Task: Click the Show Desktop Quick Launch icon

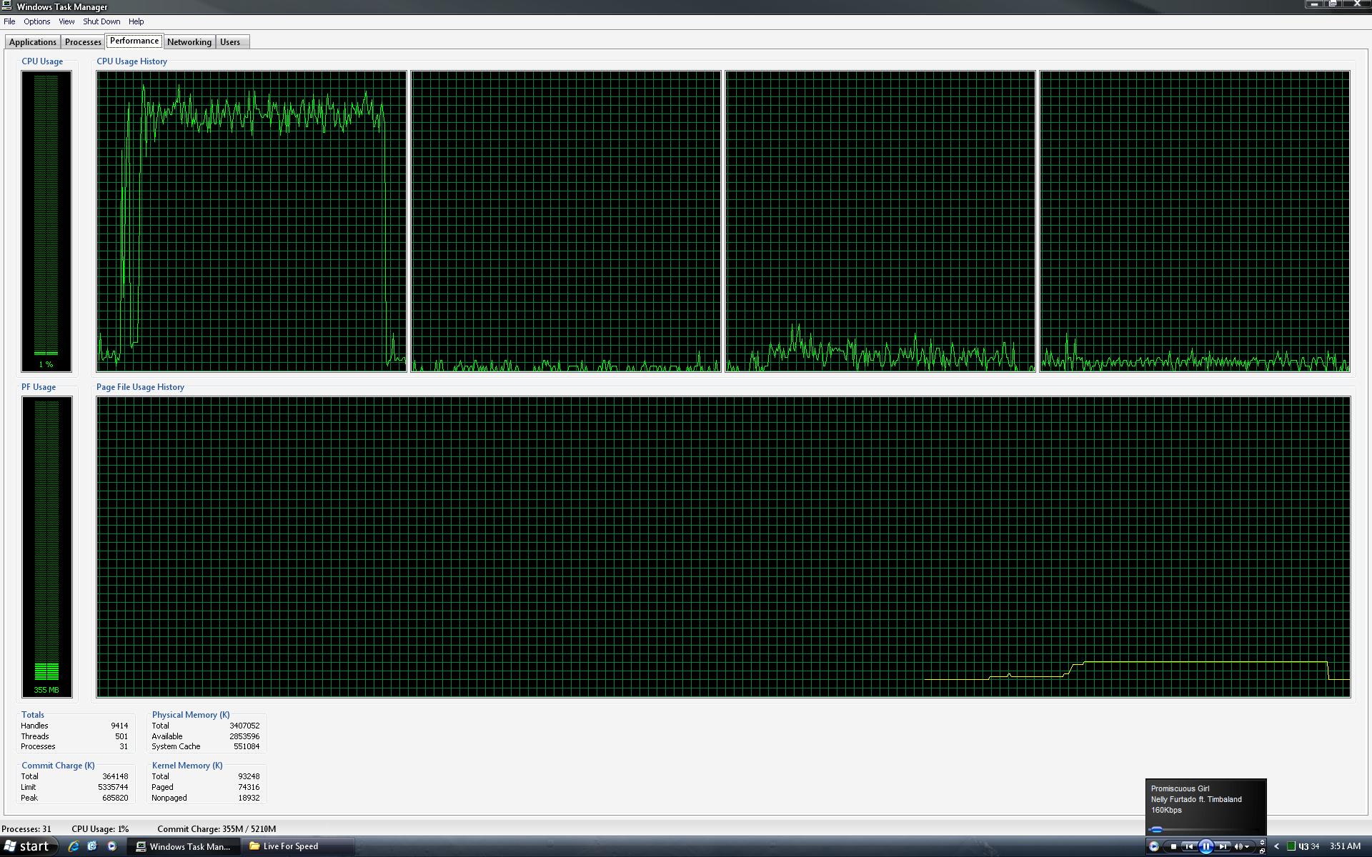Action: click(92, 846)
